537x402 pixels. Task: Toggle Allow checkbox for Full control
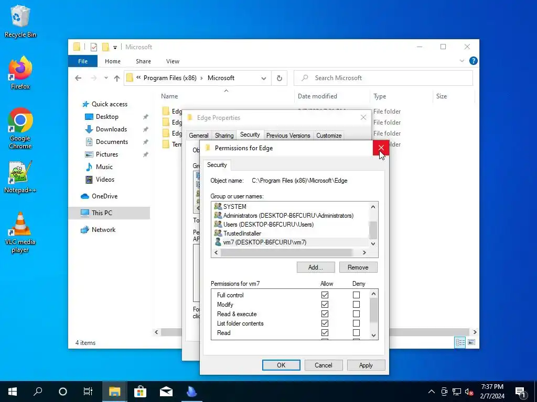(325, 295)
